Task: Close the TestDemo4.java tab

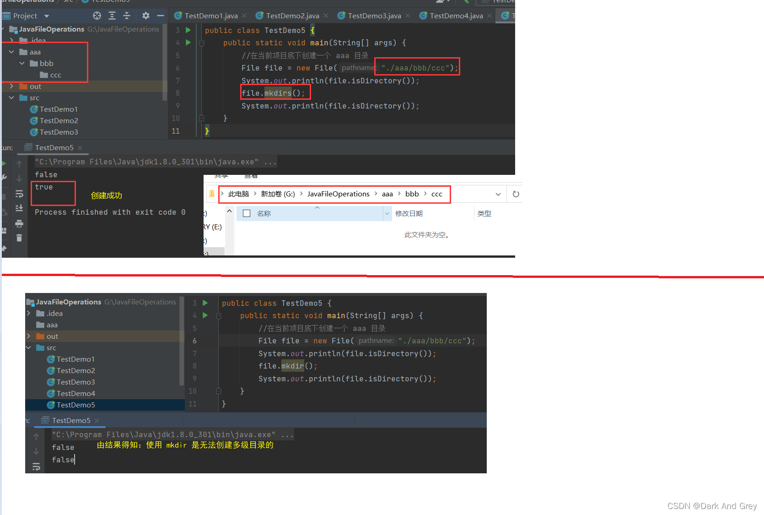Action: tap(490, 16)
